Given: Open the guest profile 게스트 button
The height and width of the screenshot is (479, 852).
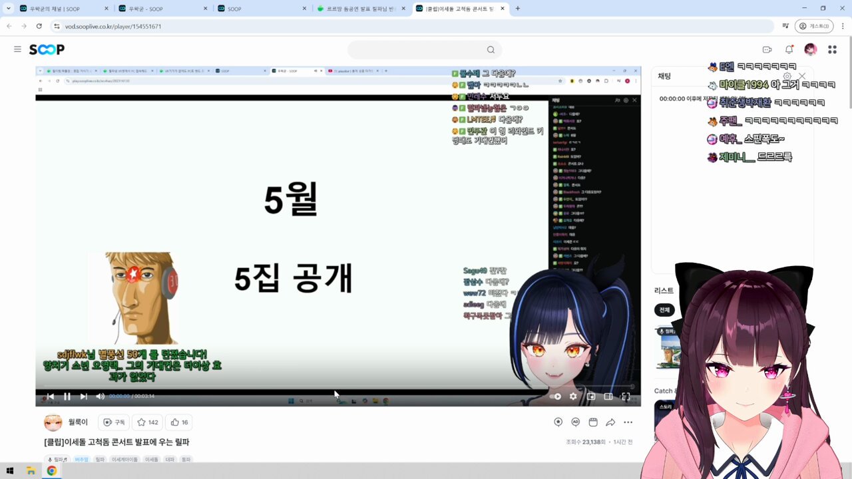Looking at the screenshot, I should 815,26.
